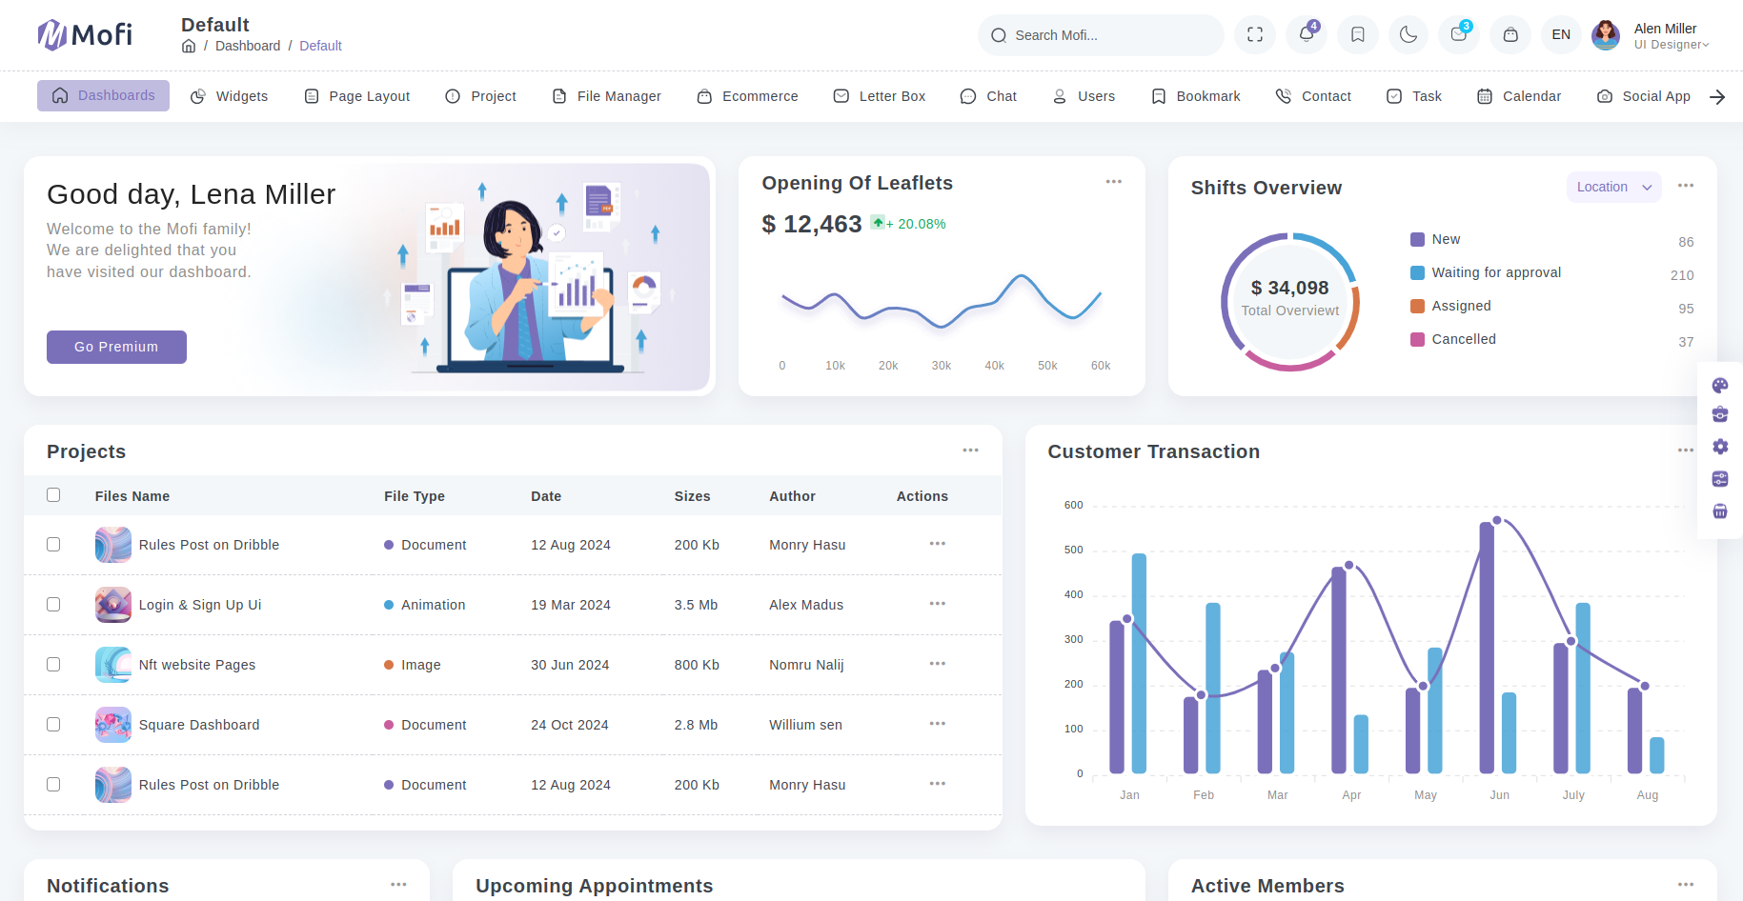Image resolution: width=1743 pixels, height=901 pixels.
Task: Click the bookmark icon in header
Action: 1358,35
